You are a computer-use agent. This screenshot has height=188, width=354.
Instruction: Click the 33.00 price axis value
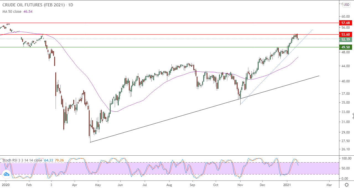pyautogui.click(x=346, y=112)
